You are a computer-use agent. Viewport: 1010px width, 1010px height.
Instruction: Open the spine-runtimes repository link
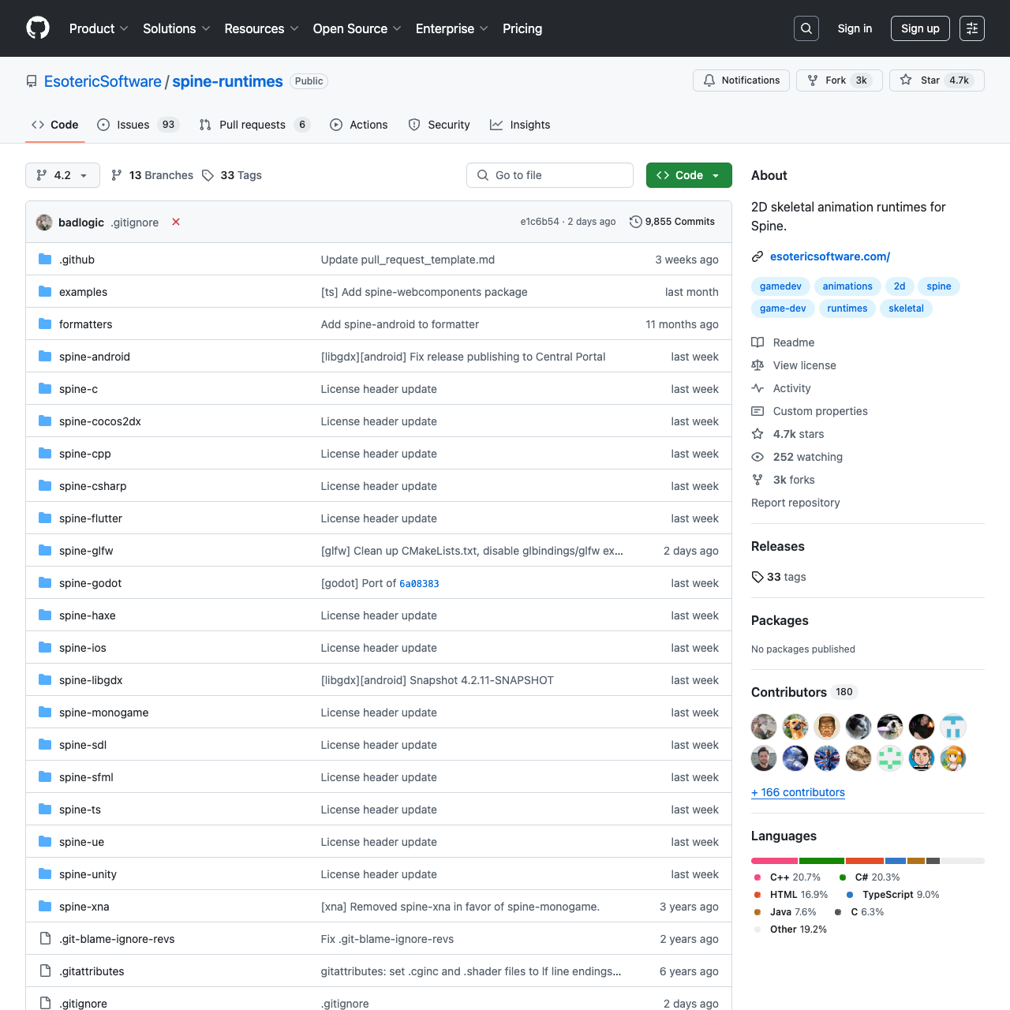(227, 81)
